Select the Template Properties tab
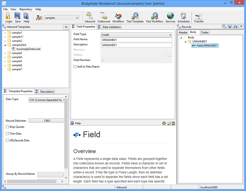 coord(19,91)
